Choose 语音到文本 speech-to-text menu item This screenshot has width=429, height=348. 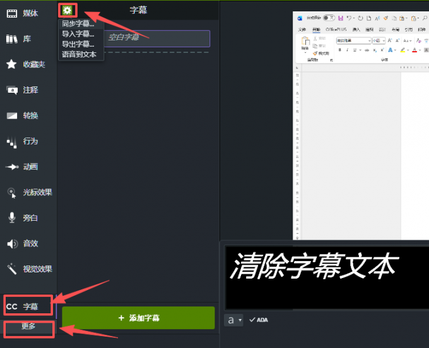tap(81, 54)
